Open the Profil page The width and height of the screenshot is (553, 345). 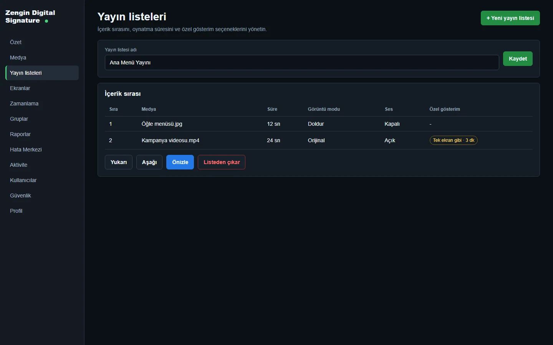pos(42,211)
